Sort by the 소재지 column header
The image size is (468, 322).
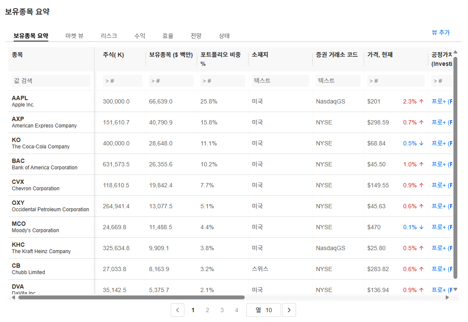(x=260, y=55)
